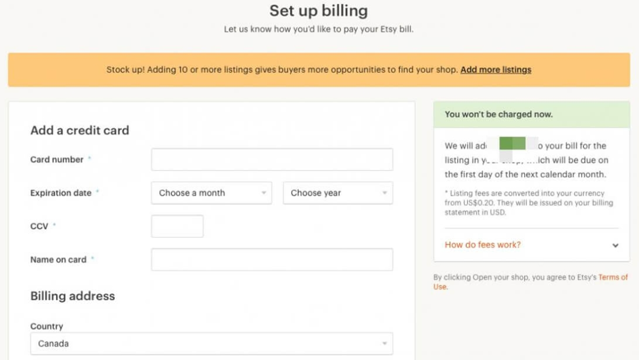Click the Expiration date label

(61, 193)
